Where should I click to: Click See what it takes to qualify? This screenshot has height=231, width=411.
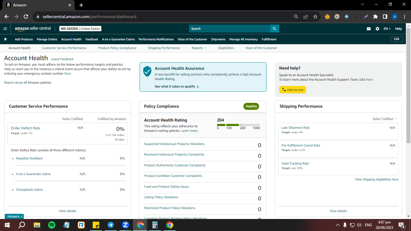pyautogui.click(x=177, y=86)
